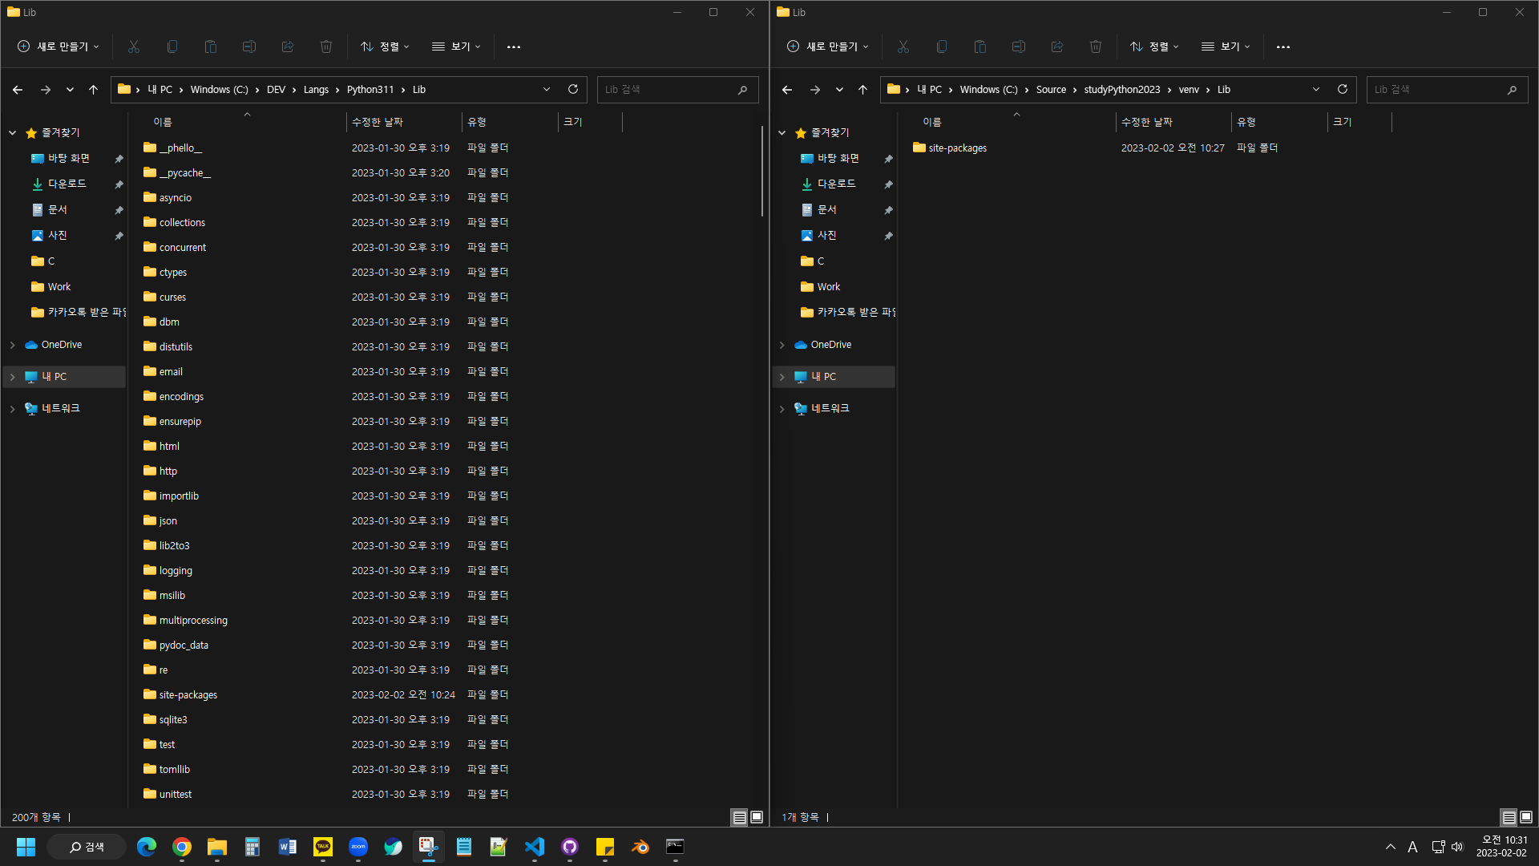The height and width of the screenshot is (866, 1539).
Task: Click the Lib search box in right window
Action: pos(1435,90)
